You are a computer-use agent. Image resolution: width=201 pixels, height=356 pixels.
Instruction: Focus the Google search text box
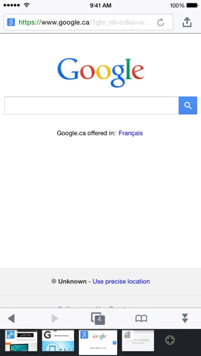pyautogui.click(x=92, y=105)
